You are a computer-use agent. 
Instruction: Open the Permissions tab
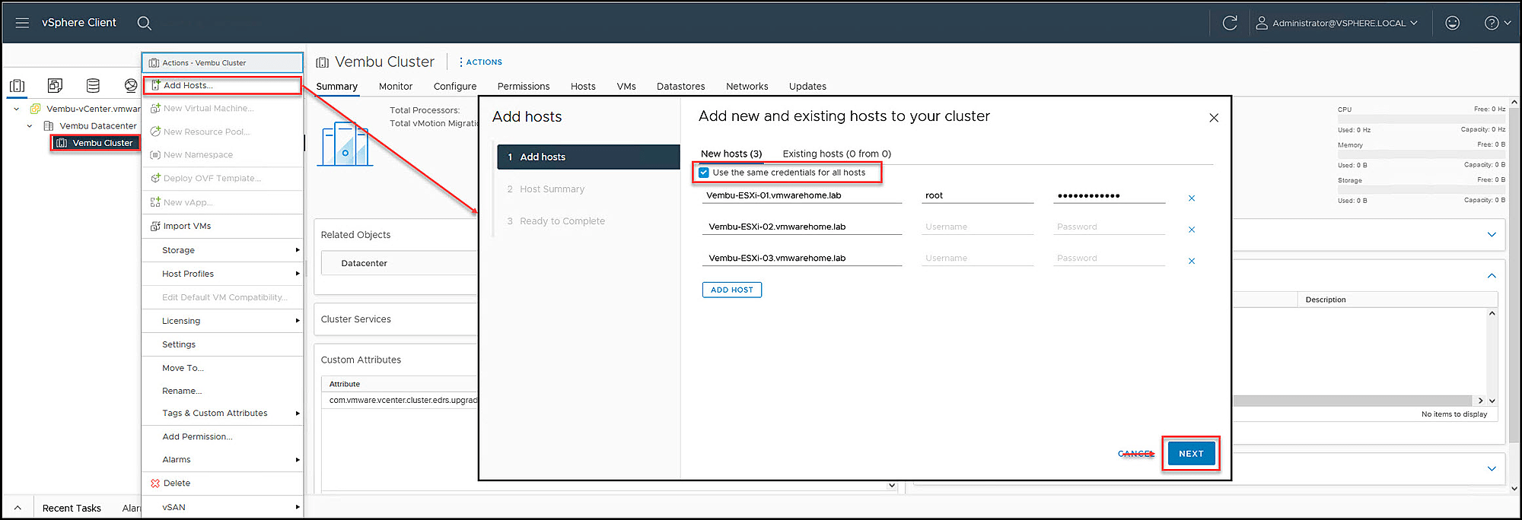click(524, 87)
